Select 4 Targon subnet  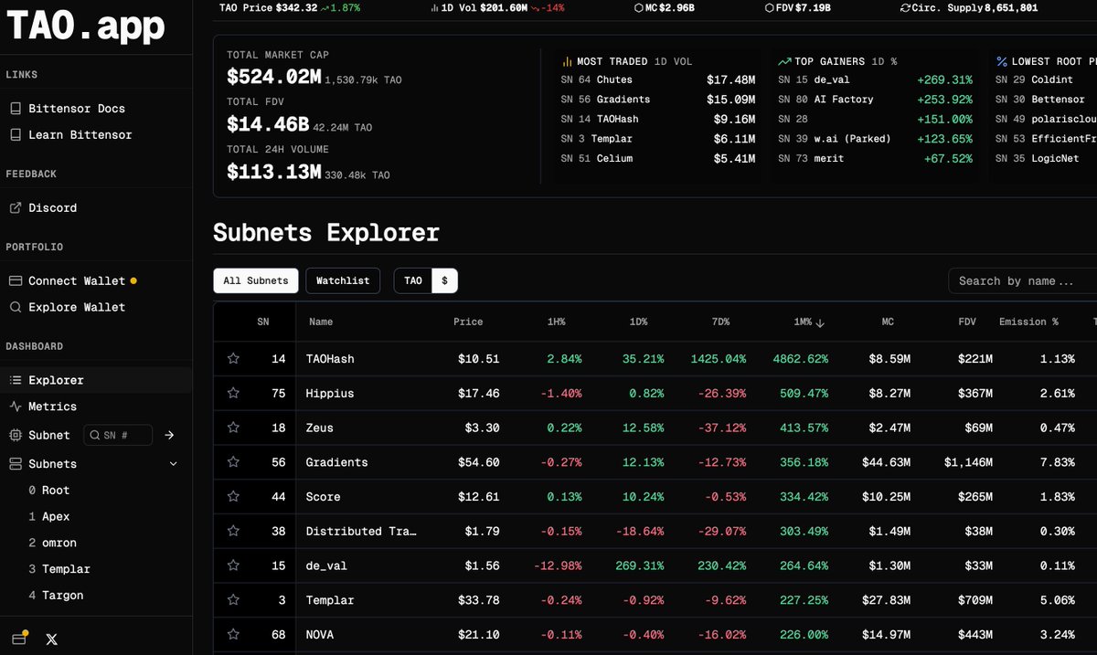point(56,596)
